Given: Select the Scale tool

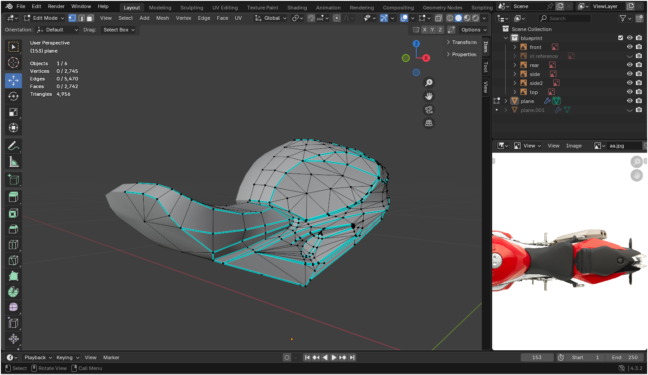Looking at the screenshot, I should [13, 112].
